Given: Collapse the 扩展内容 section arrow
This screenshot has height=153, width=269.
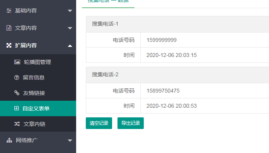Looking at the screenshot, I should (x=70, y=46).
